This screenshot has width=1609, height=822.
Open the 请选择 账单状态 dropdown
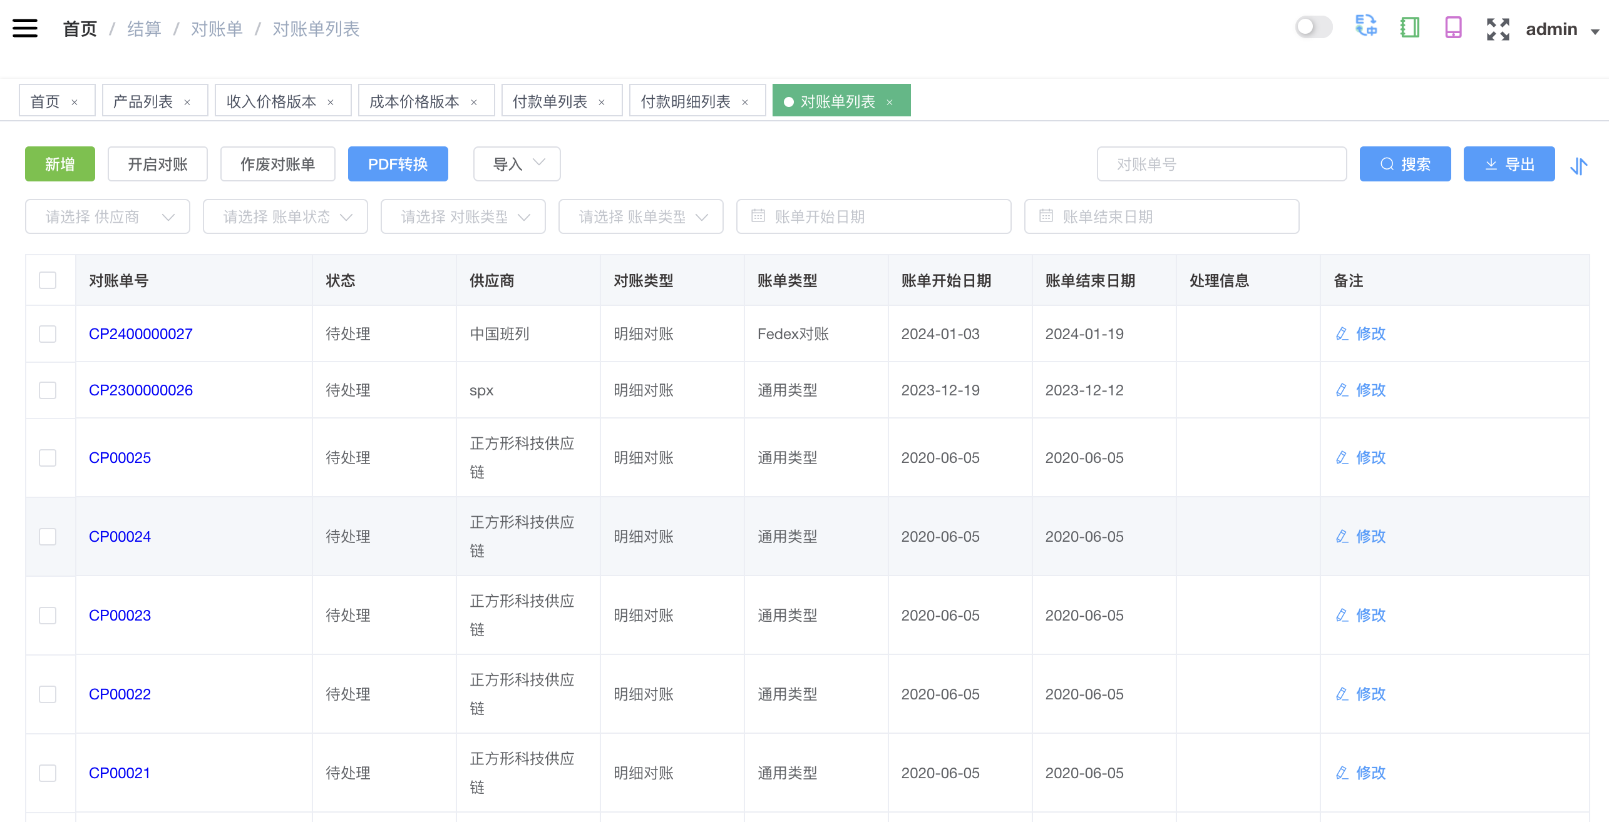(x=285, y=216)
